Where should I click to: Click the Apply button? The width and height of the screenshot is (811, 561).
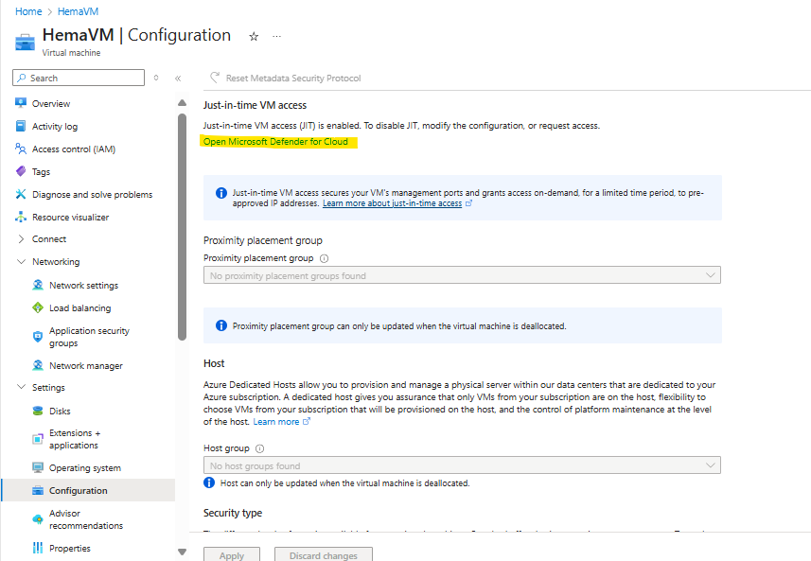coord(231,554)
